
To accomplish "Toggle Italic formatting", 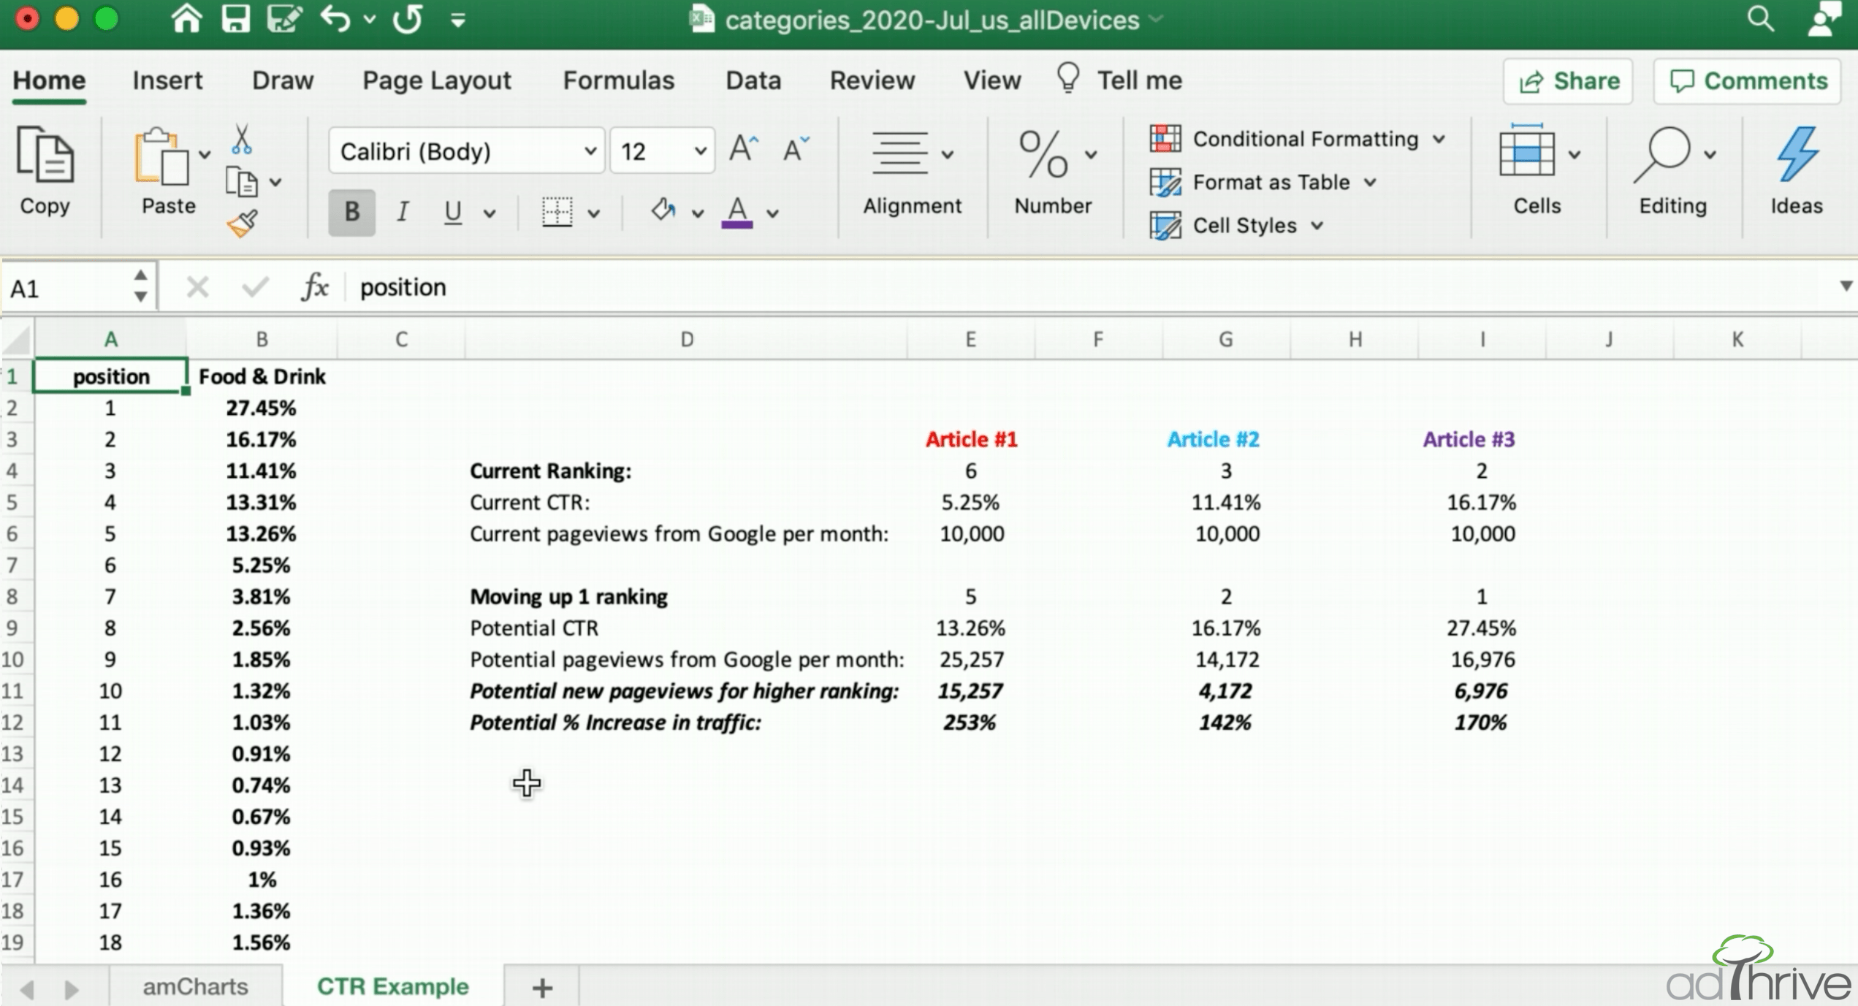I will (402, 212).
